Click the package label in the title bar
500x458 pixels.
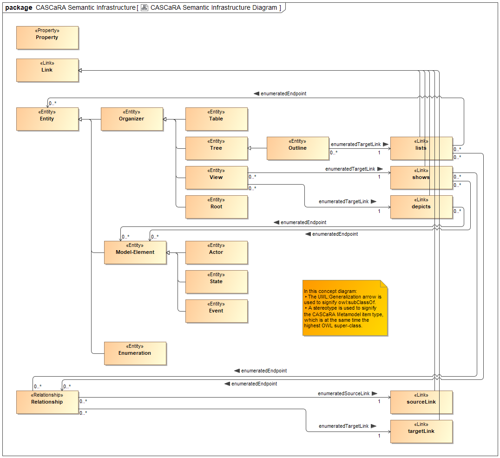pyautogui.click(x=19, y=7)
